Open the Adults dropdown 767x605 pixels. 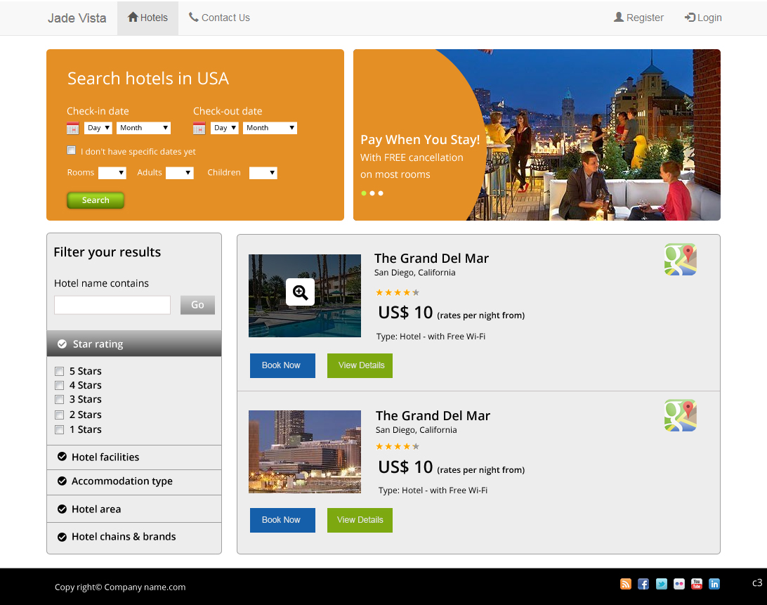(180, 173)
